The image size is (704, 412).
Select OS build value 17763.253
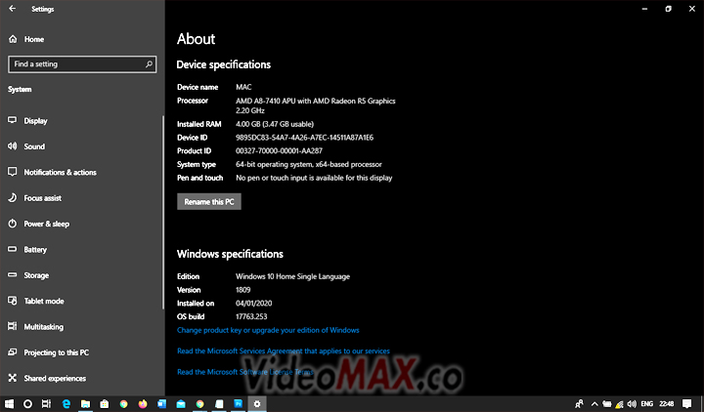click(x=251, y=316)
